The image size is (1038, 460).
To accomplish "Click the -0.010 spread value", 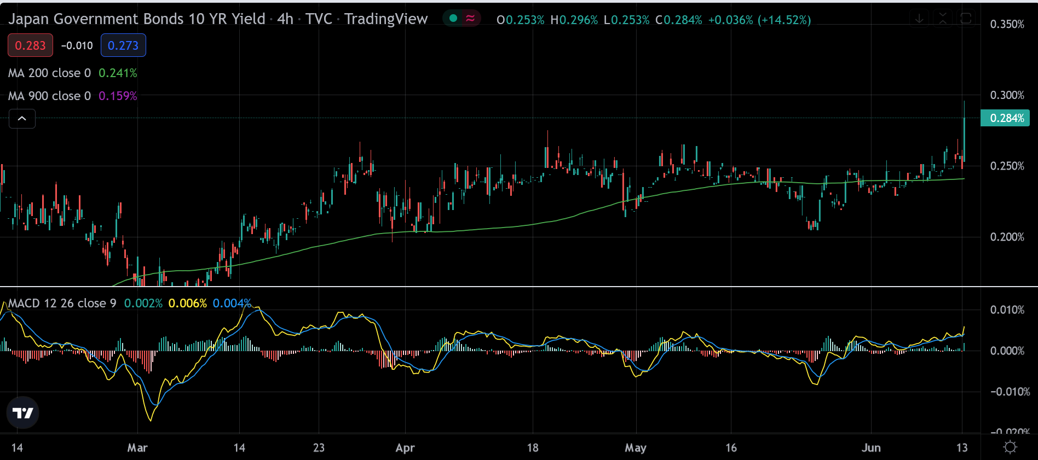I will [x=77, y=45].
